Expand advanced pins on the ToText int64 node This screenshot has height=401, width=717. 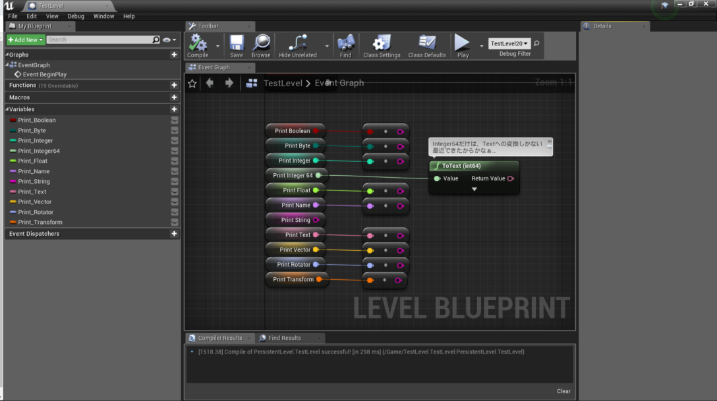coord(474,188)
